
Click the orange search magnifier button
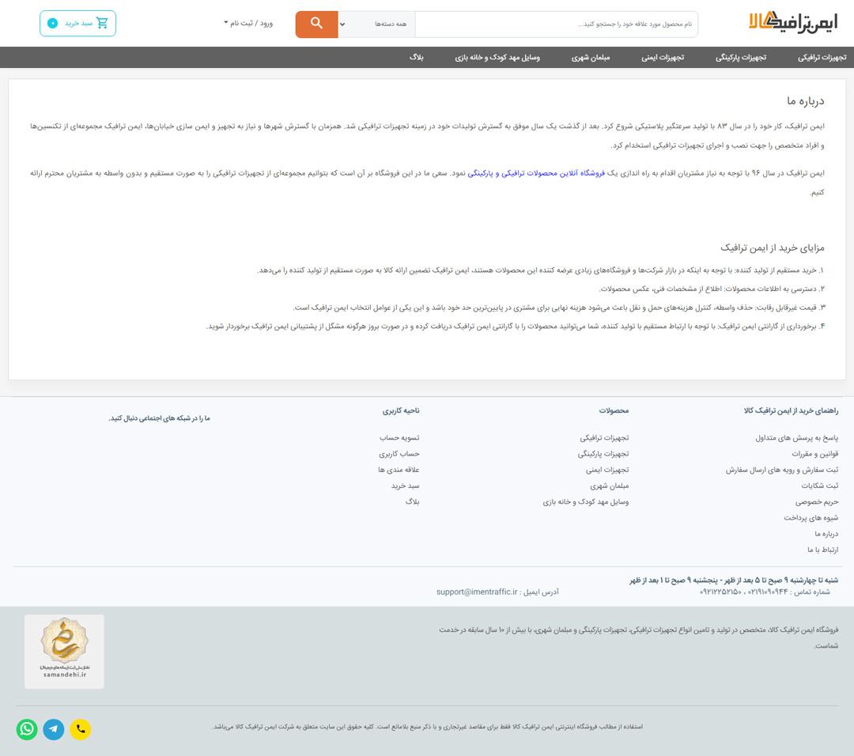[316, 24]
